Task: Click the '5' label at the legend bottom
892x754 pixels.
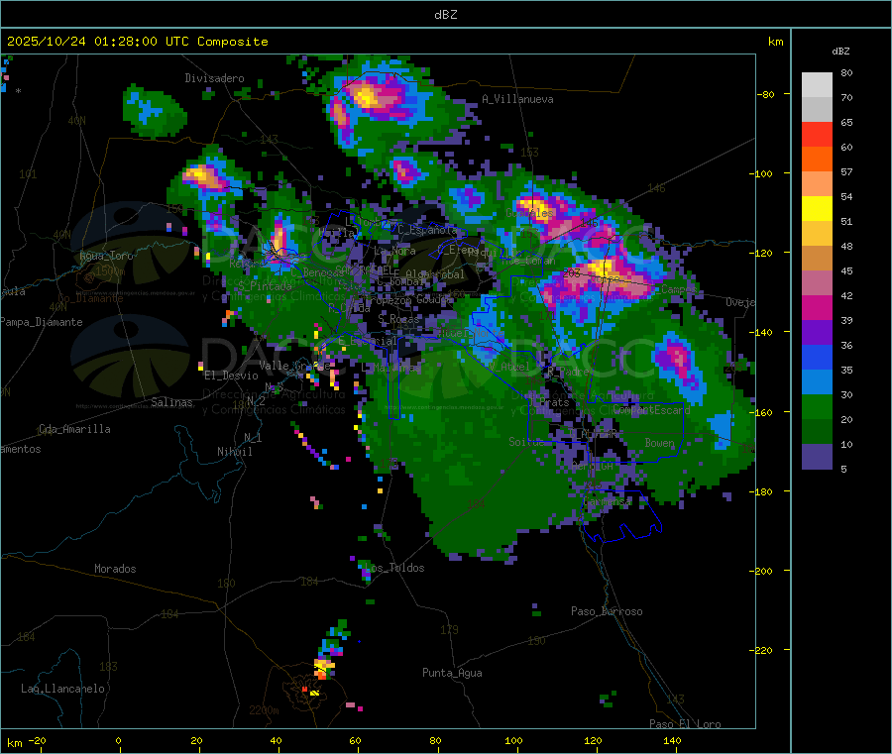Action: [x=843, y=469]
